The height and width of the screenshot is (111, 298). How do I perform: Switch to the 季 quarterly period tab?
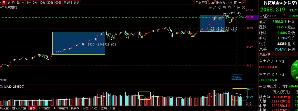pyautogui.click(x=18, y=3)
